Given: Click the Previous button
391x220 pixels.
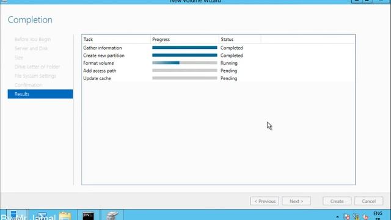Looking at the screenshot, I should 265,201.
